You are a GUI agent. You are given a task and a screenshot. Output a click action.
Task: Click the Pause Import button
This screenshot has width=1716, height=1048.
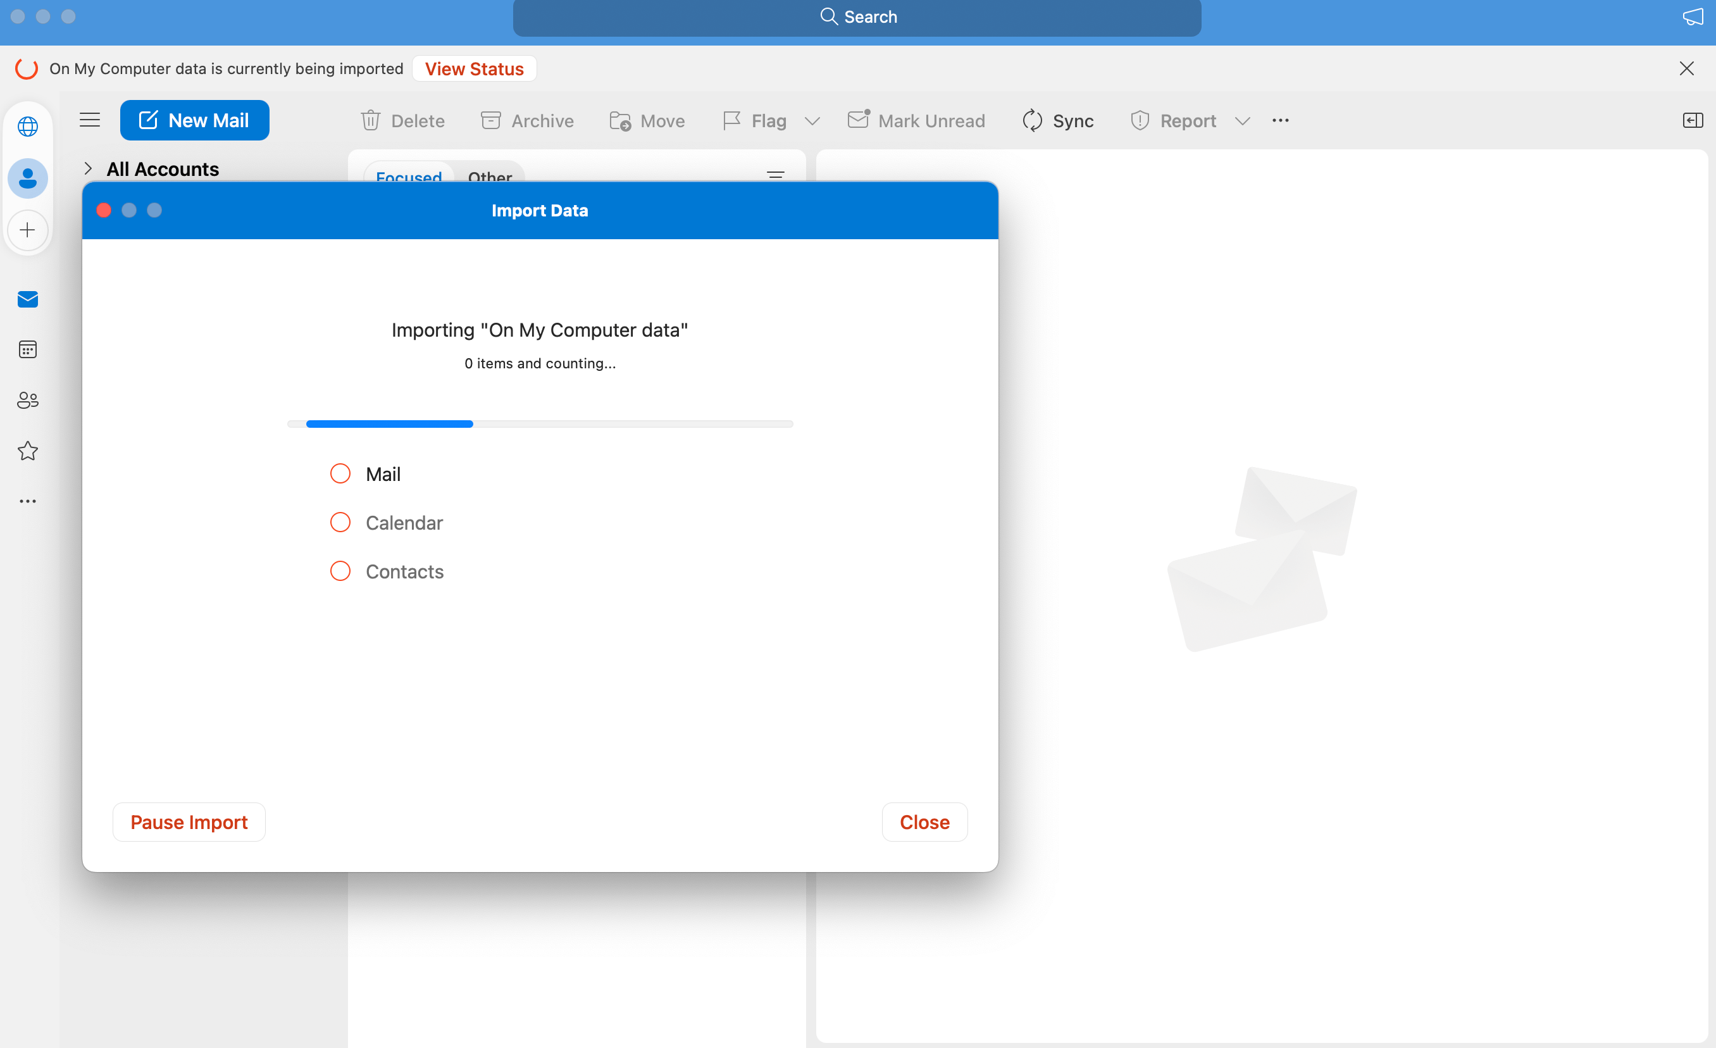[189, 821]
